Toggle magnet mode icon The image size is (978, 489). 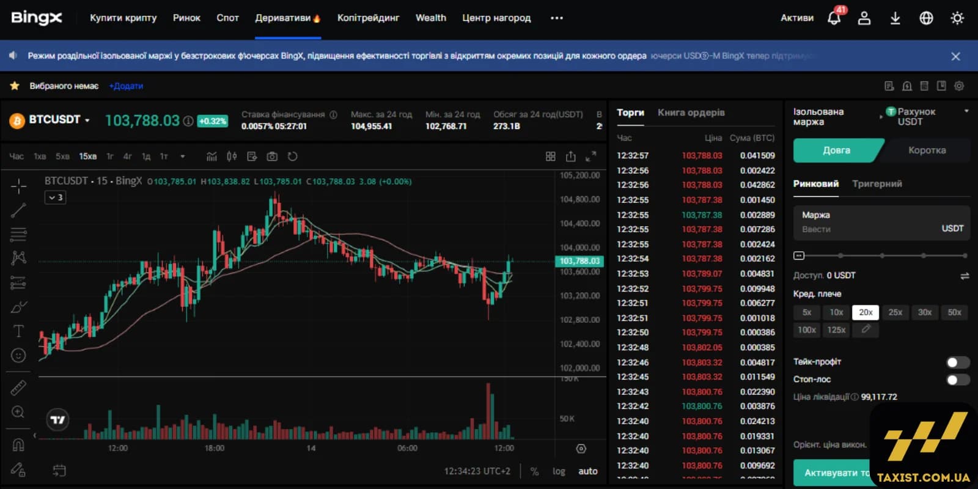coord(18,444)
